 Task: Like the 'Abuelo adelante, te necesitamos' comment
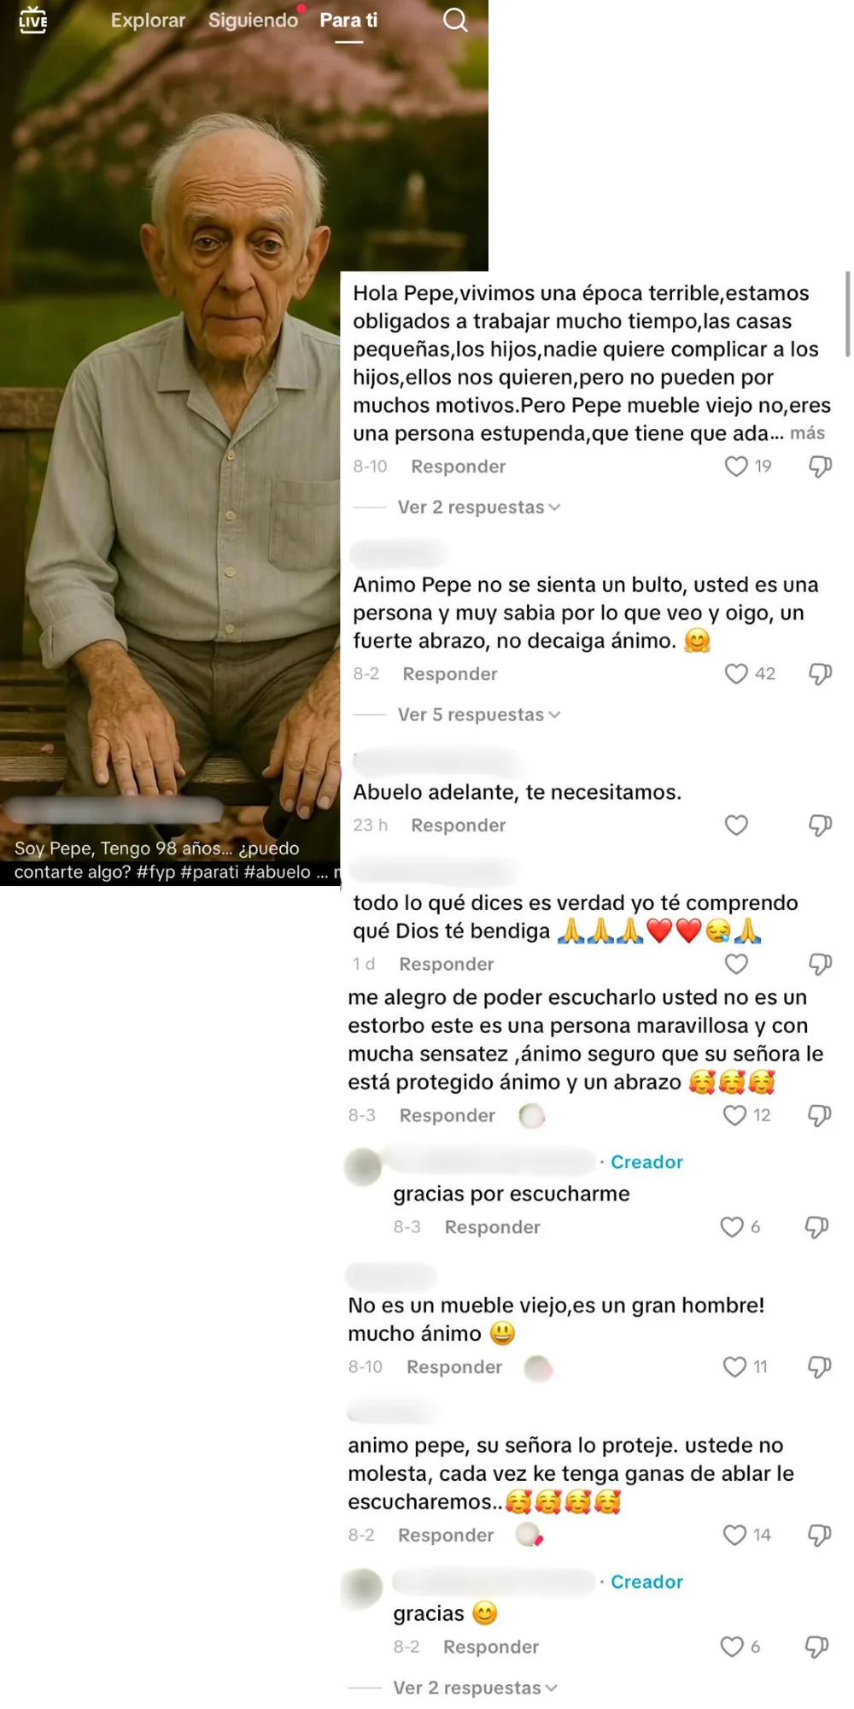736,825
